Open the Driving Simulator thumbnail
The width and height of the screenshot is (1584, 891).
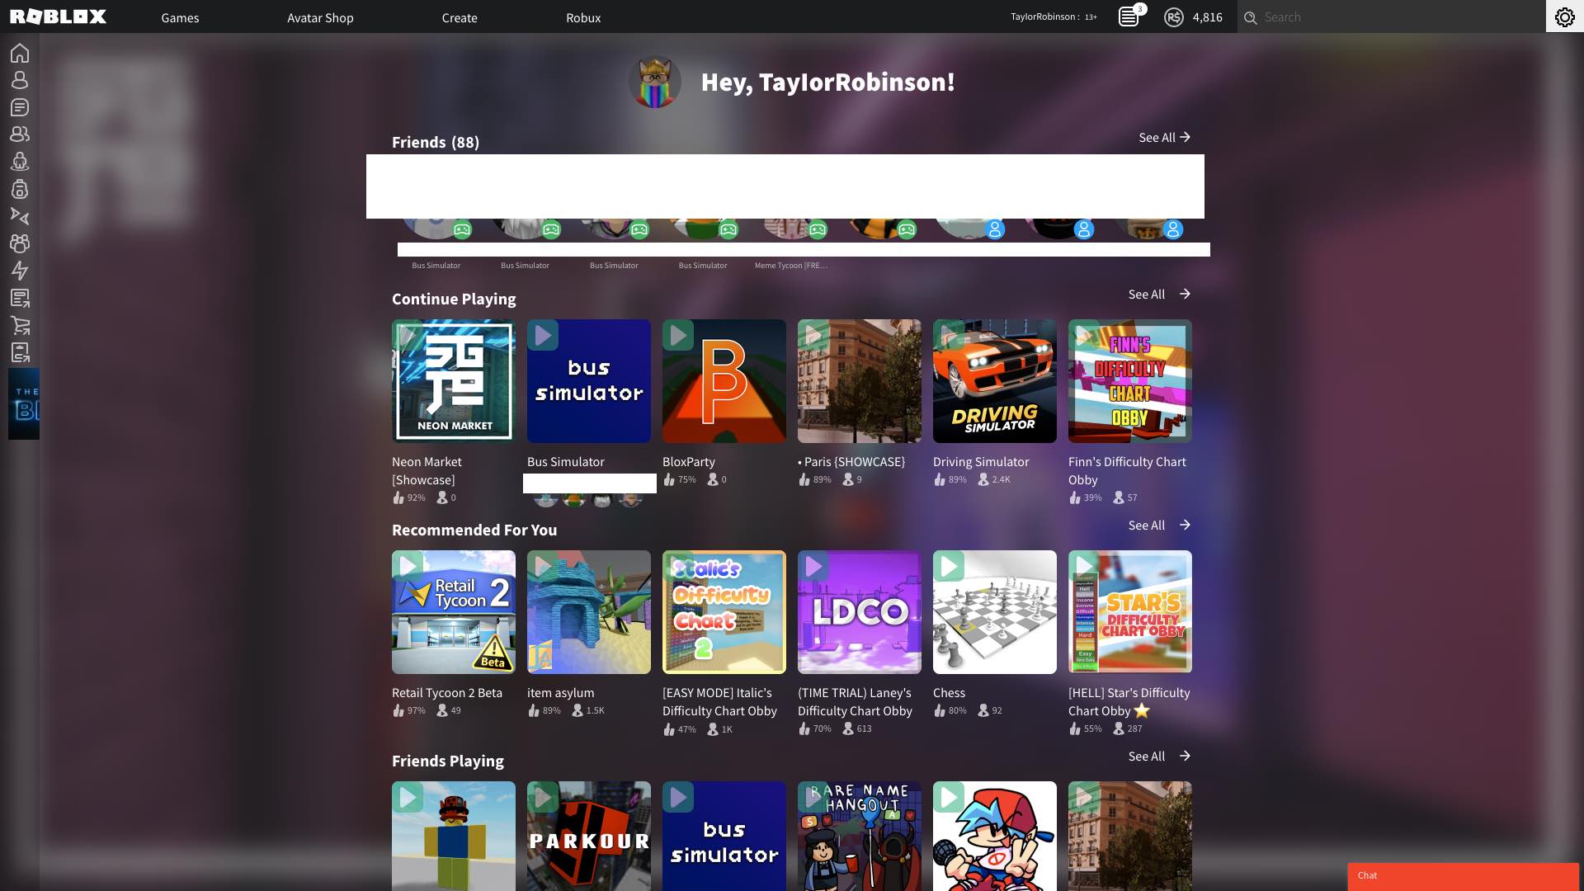pyautogui.click(x=995, y=381)
